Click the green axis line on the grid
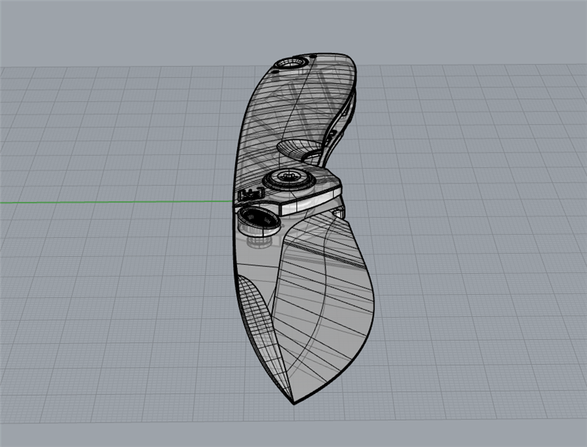 tap(110, 201)
